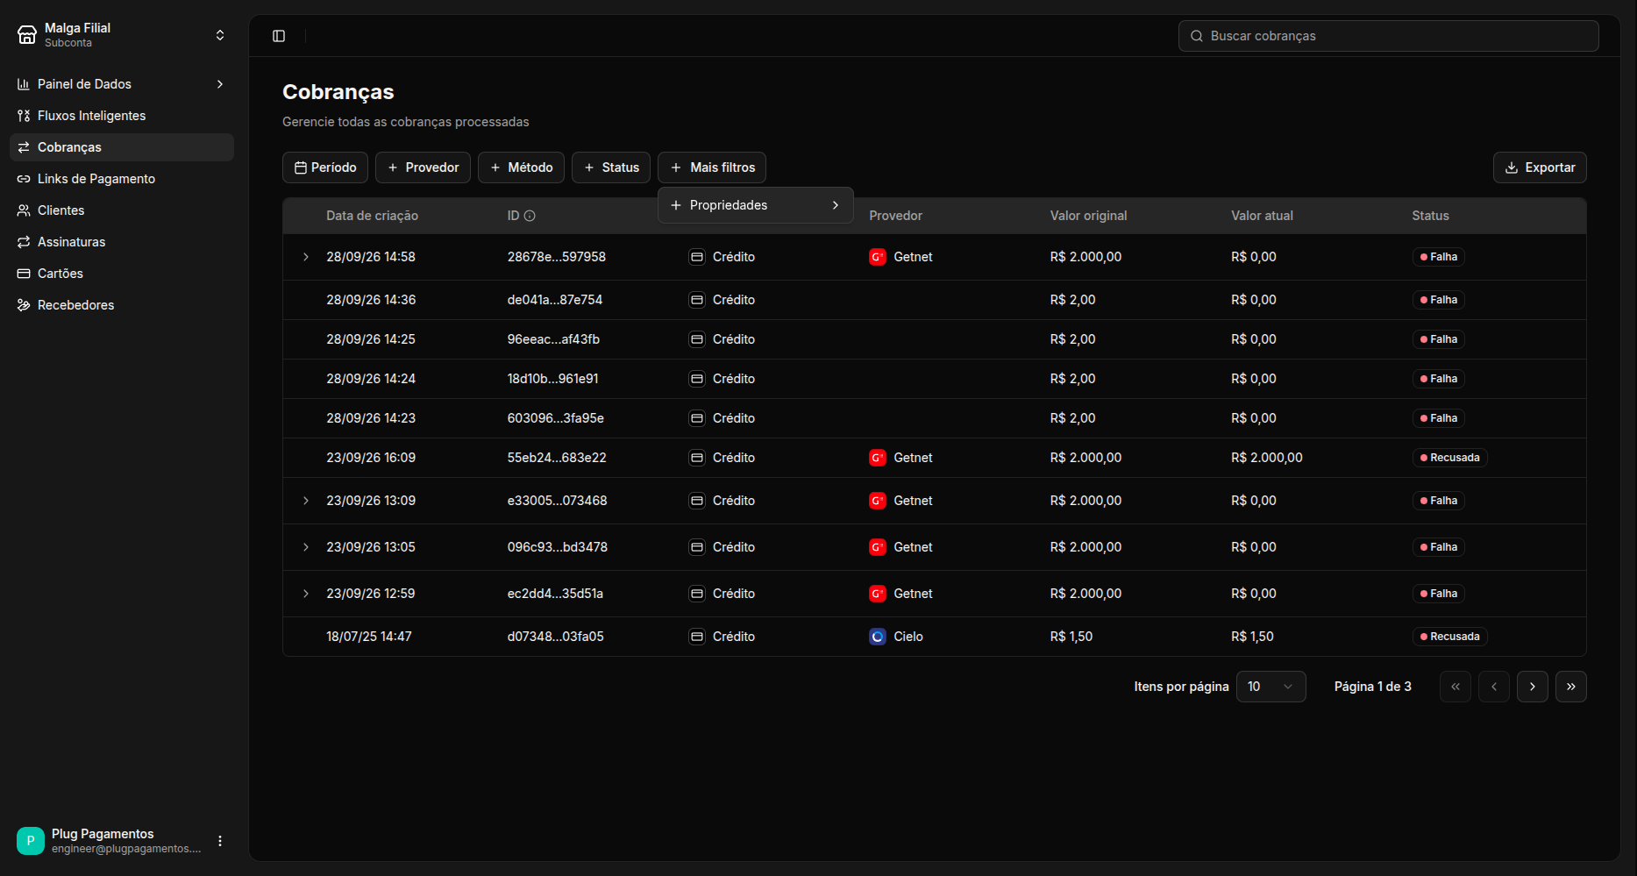Click the credit card icon in row de041a...87e754
The height and width of the screenshot is (876, 1637).
(x=697, y=300)
